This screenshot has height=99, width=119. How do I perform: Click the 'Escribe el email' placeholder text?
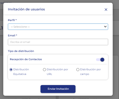click(20, 42)
